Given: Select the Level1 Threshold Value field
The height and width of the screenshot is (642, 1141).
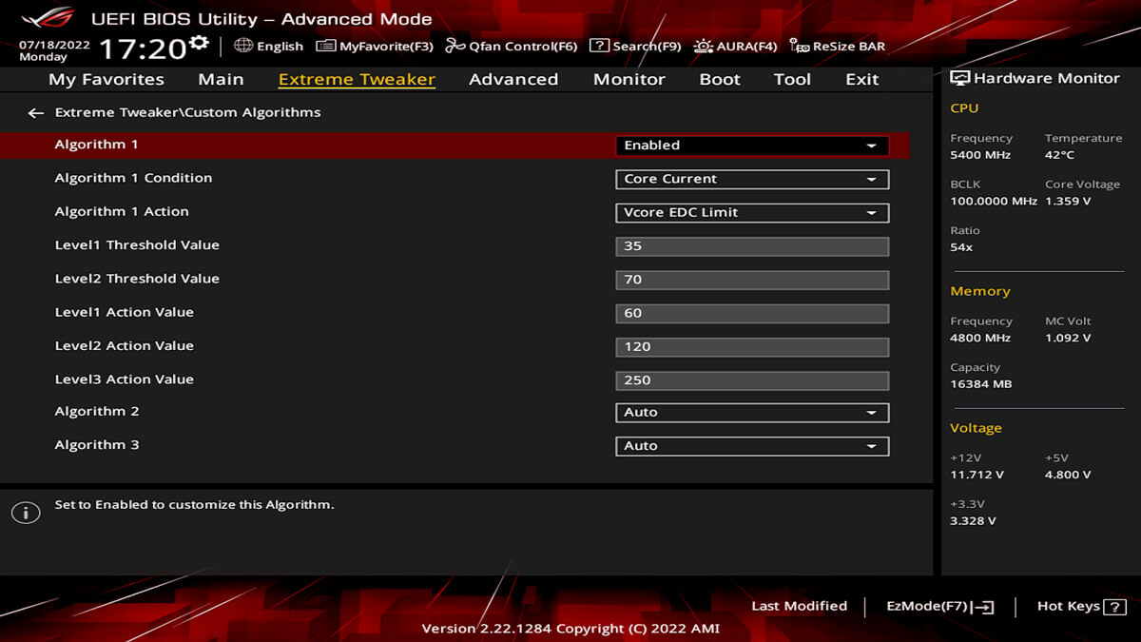Looking at the screenshot, I should (751, 246).
